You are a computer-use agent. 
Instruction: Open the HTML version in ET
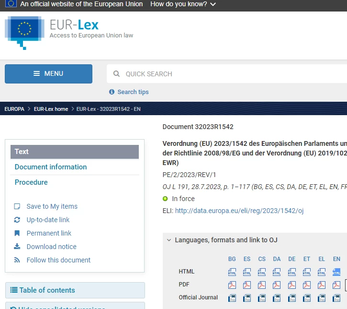306,272
